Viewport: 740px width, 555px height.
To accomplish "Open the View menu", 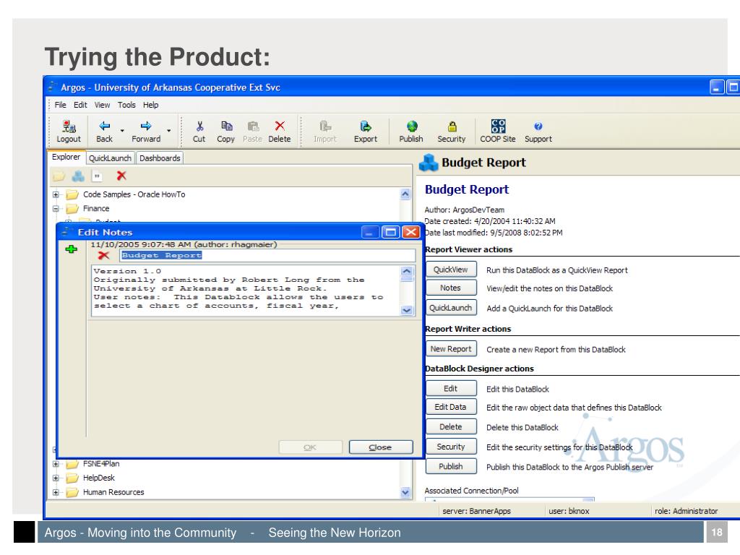I will pyautogui.click(x=102, y=105).
